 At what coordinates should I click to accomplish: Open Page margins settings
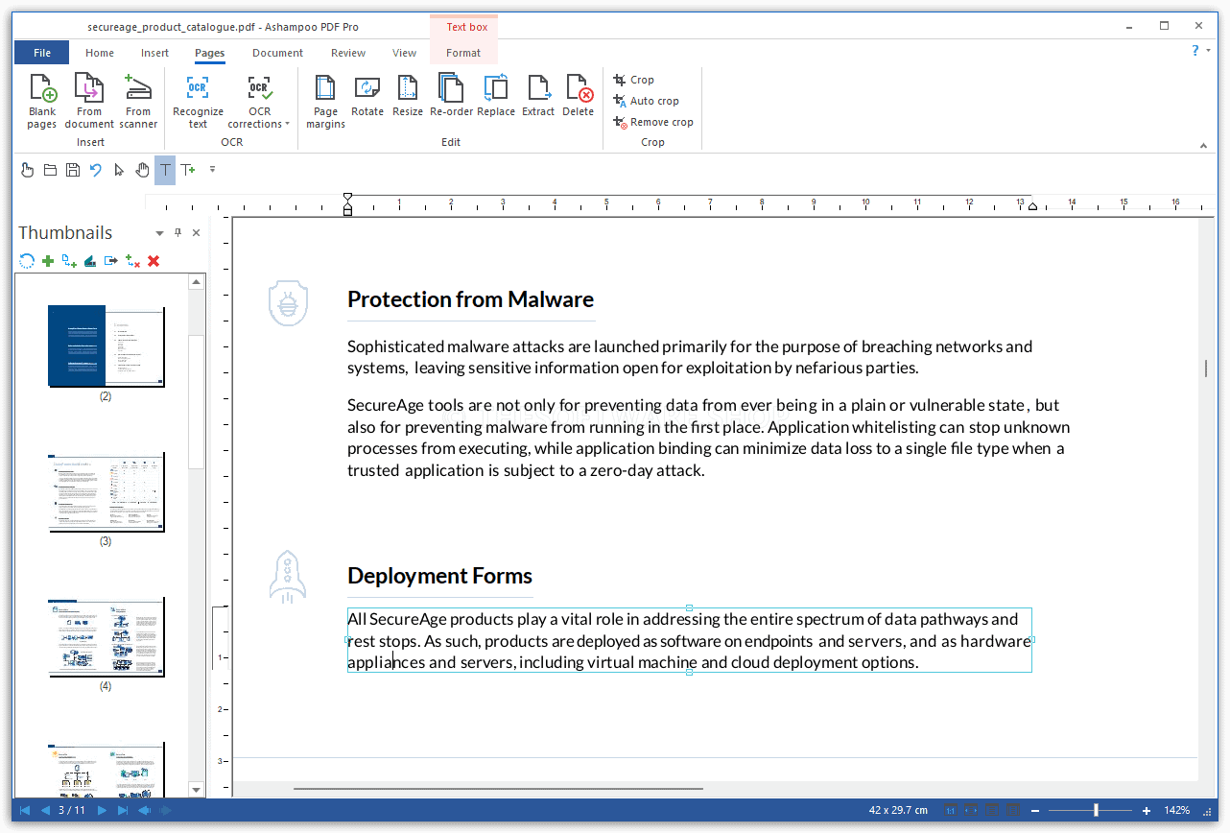(325, 102)
